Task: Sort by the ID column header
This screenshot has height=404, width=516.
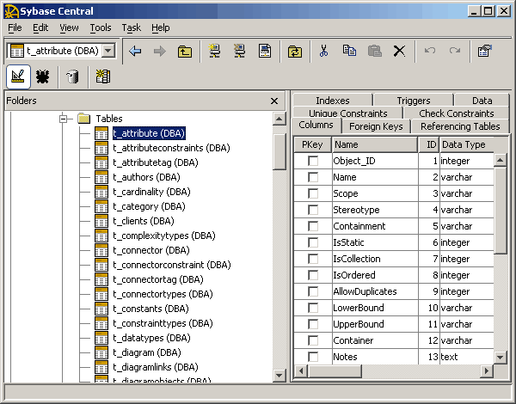Action: point(429,144)
